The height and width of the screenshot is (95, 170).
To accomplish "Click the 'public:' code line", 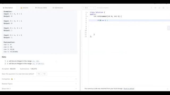I will click(x=93, y=14).
